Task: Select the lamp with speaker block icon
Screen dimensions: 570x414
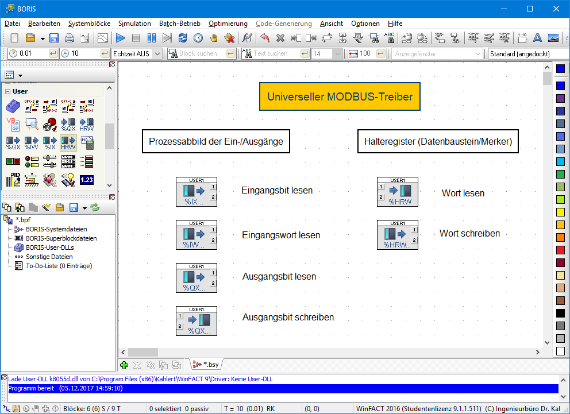Action: pos(68,179)
